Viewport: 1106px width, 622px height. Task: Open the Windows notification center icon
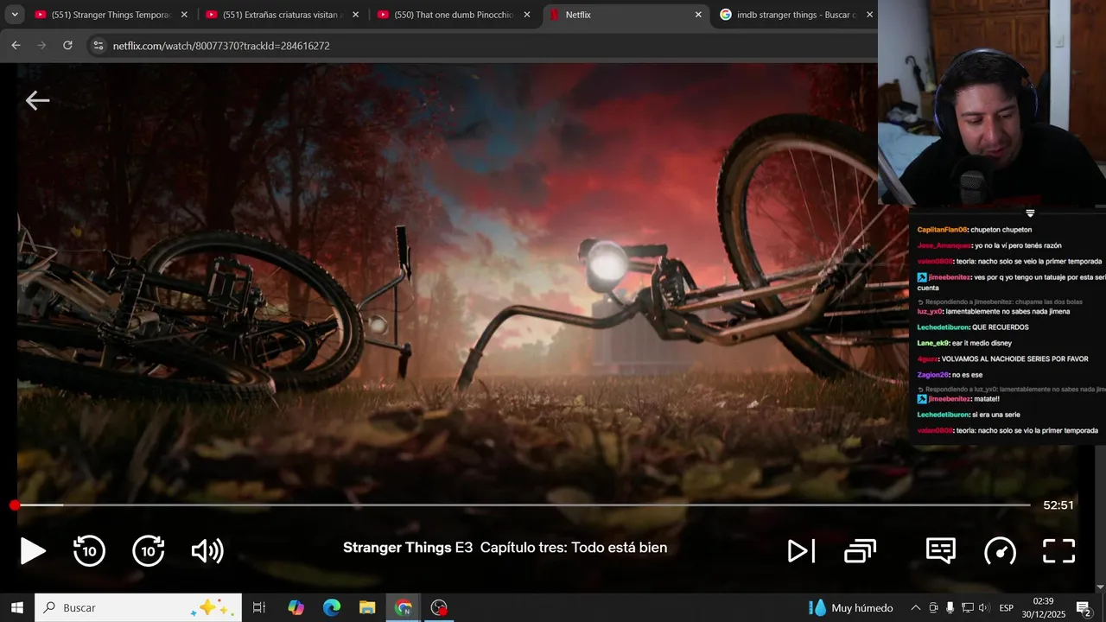[1084, 608]
